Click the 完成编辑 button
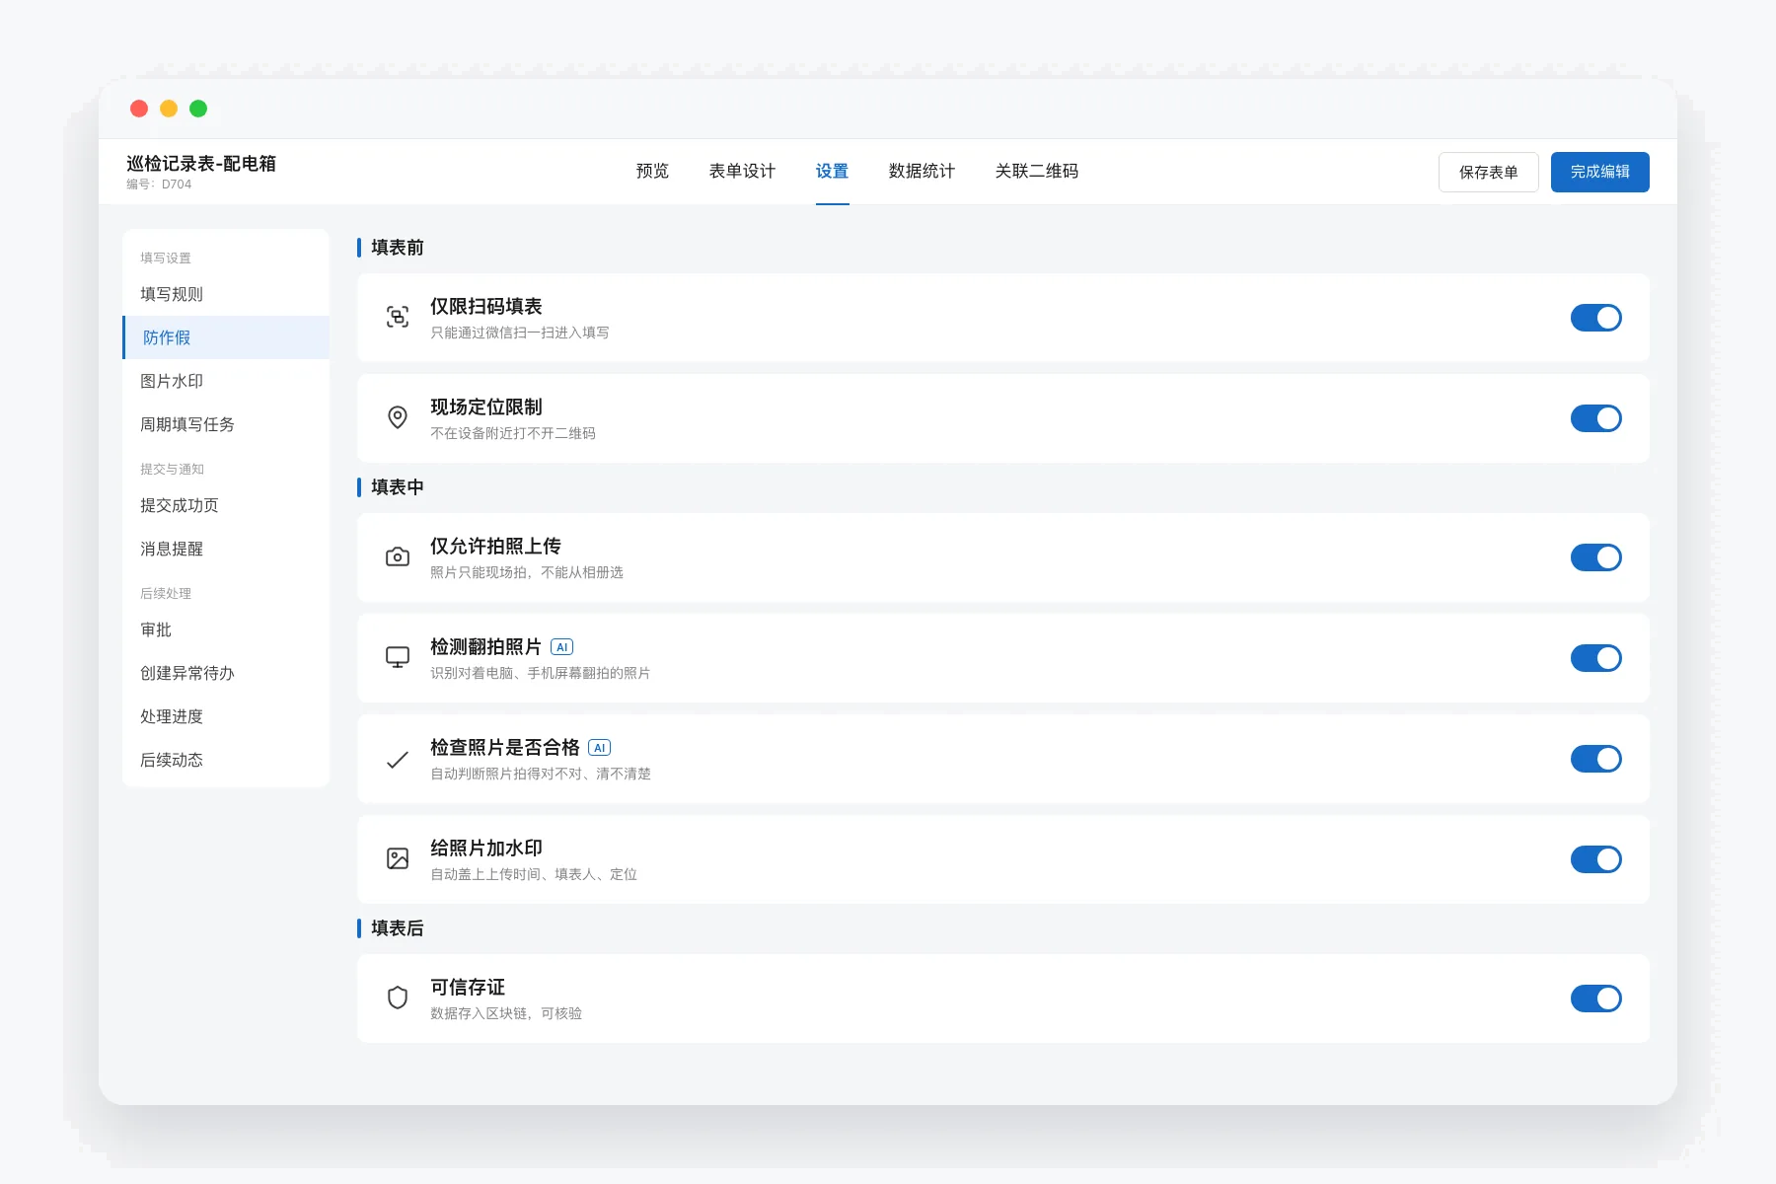 (1599, 172)
